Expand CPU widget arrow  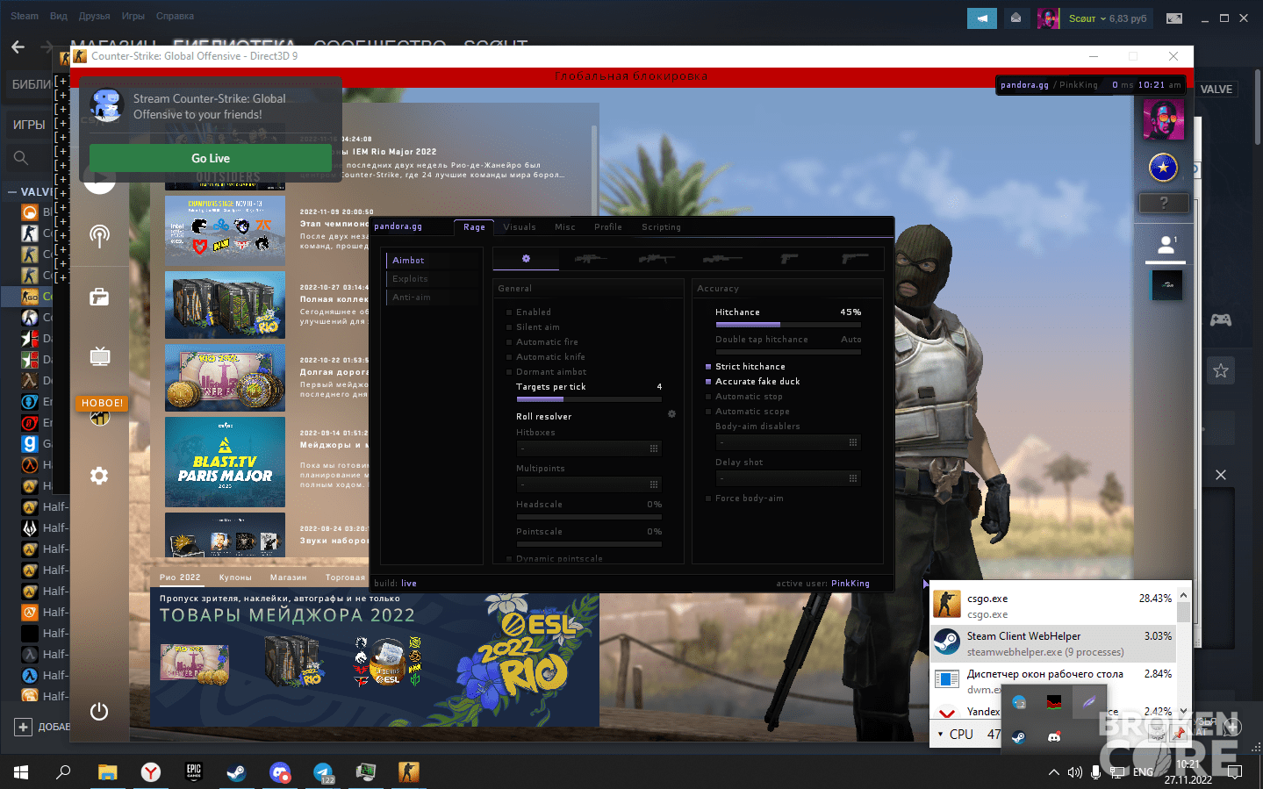(941, 735)
